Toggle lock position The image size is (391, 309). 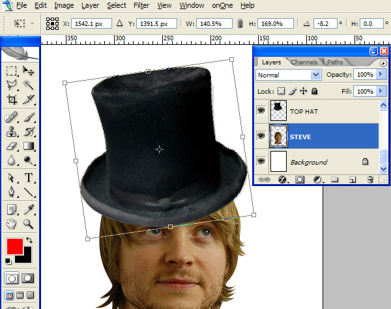coord(303,91)
